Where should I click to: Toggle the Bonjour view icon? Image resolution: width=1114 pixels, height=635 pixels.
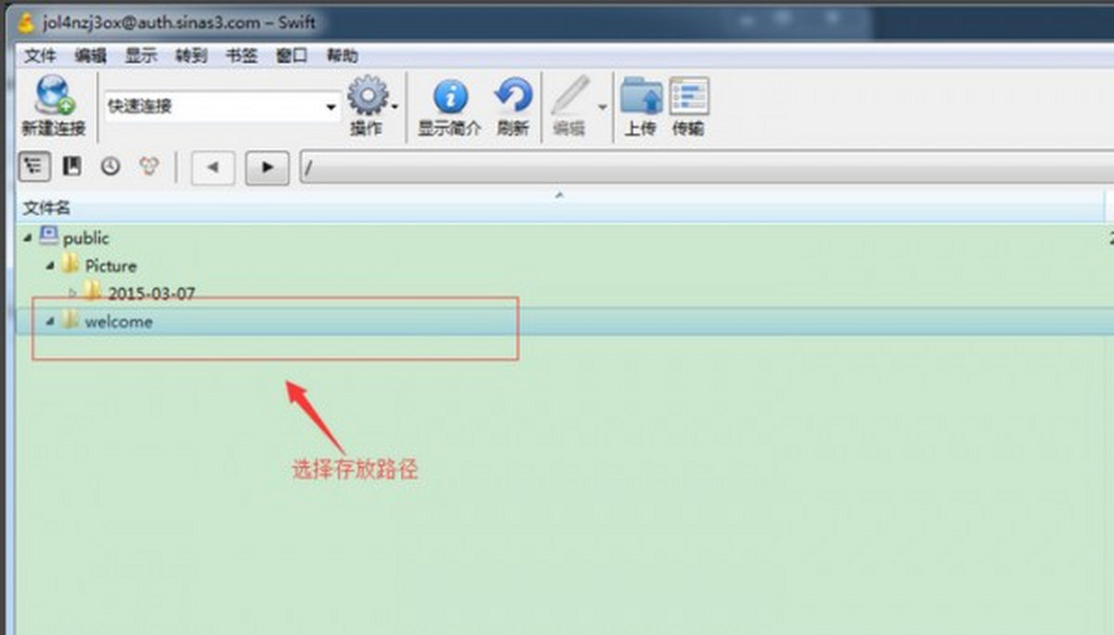click(x=149, y=166)
